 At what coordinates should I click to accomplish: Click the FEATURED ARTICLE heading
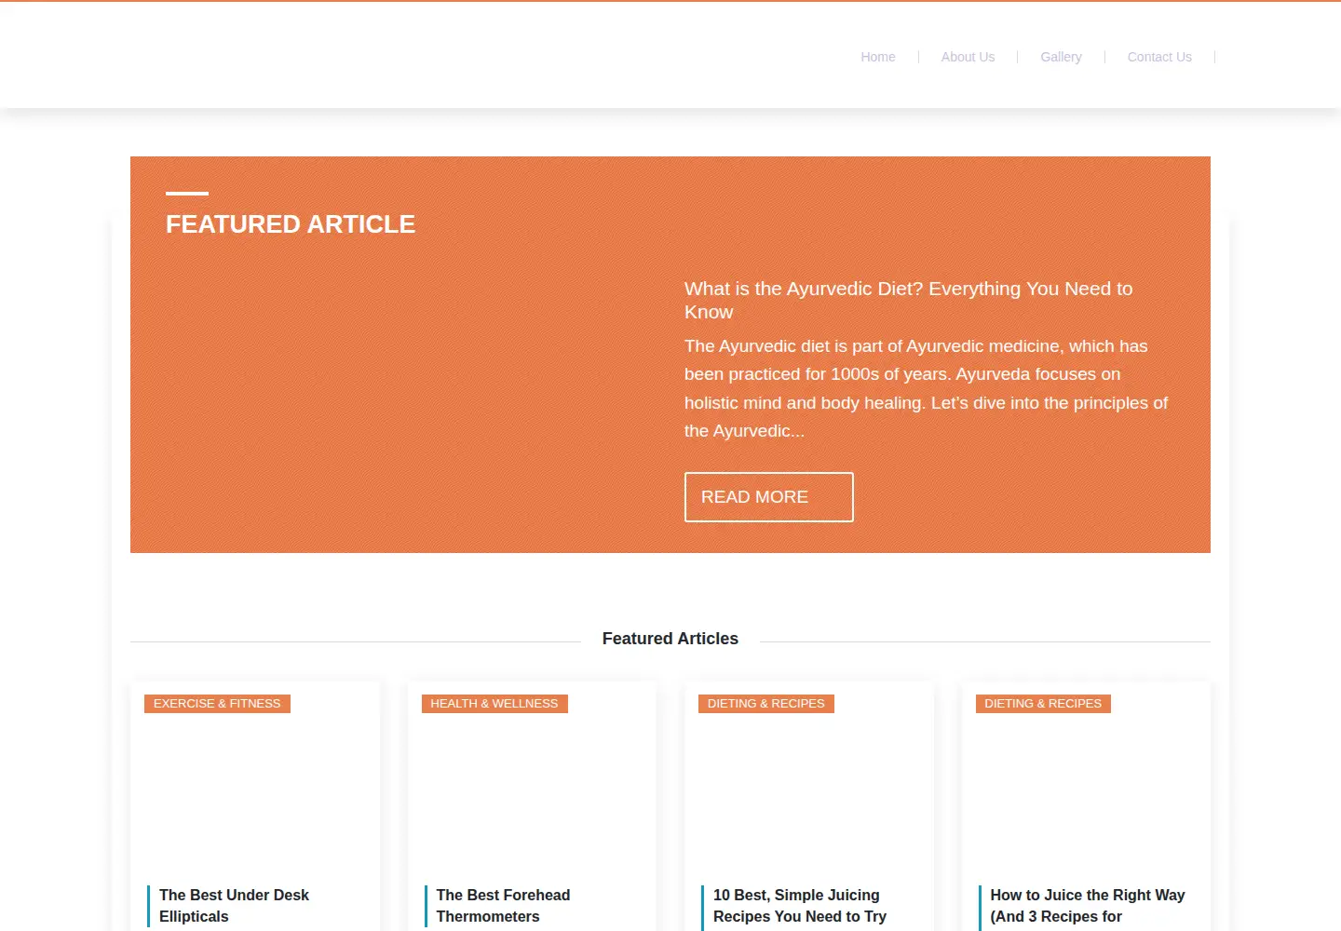pos(291,224)
